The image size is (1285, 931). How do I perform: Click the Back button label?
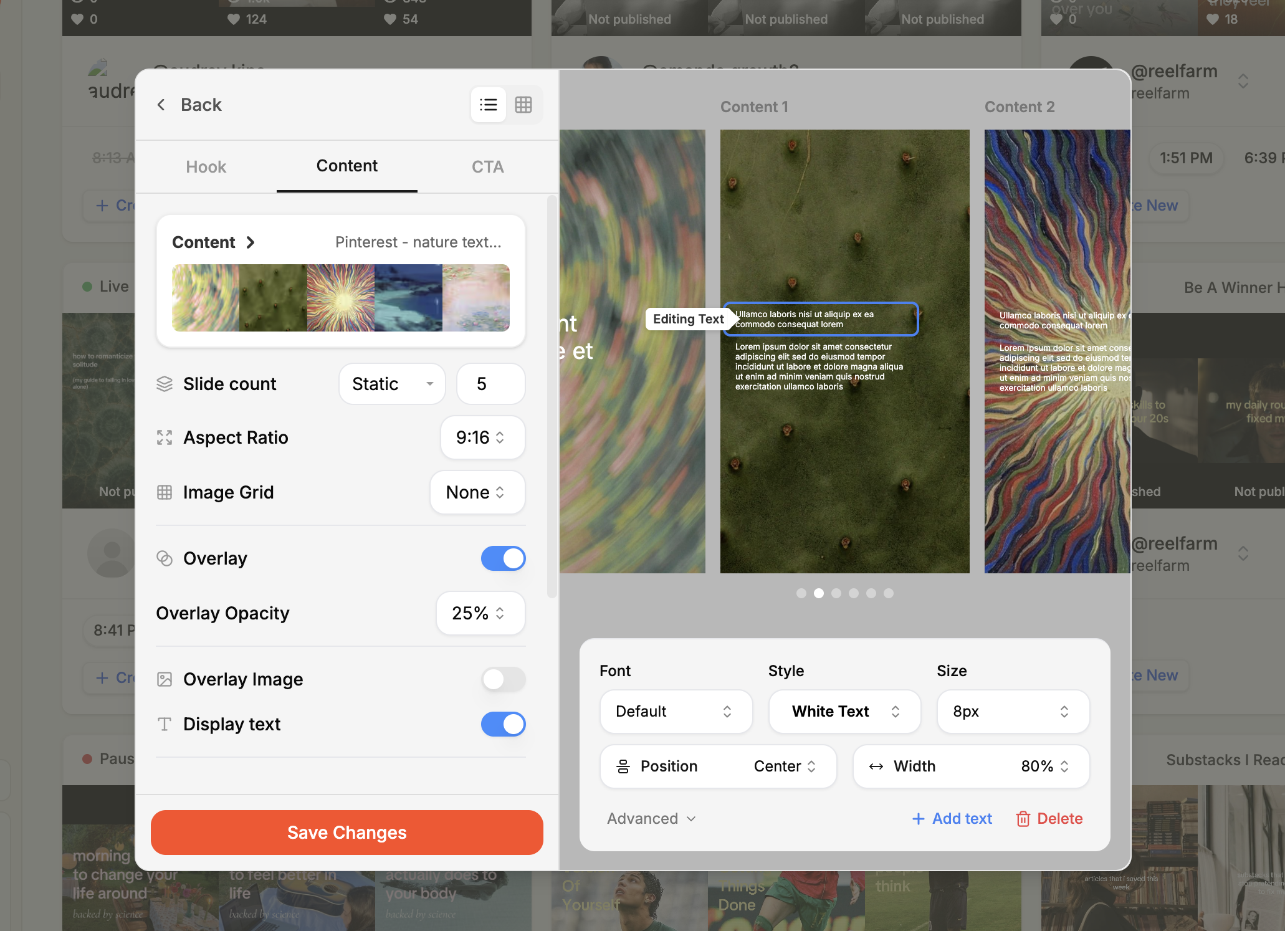pos(201,105)
